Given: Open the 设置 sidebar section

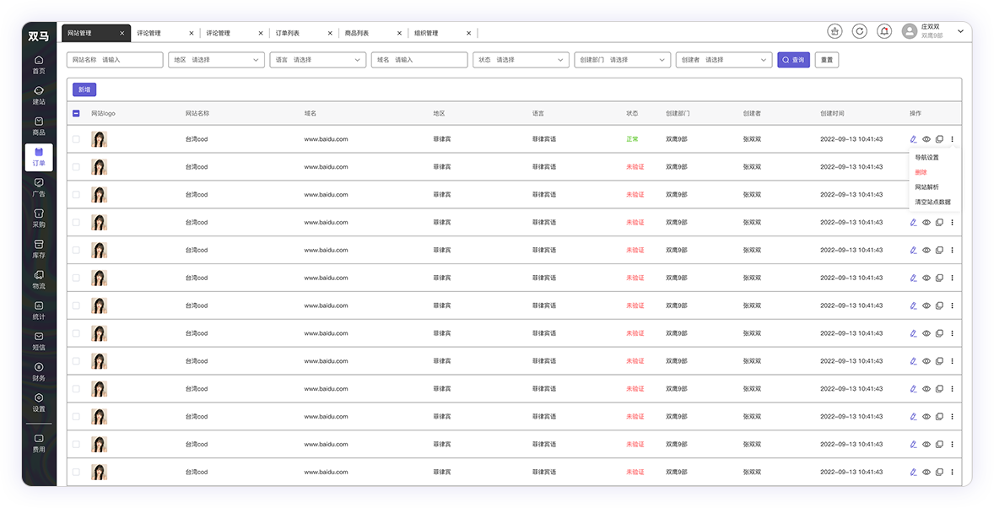Looking at the screenshot, I should (x=39, y=403).
